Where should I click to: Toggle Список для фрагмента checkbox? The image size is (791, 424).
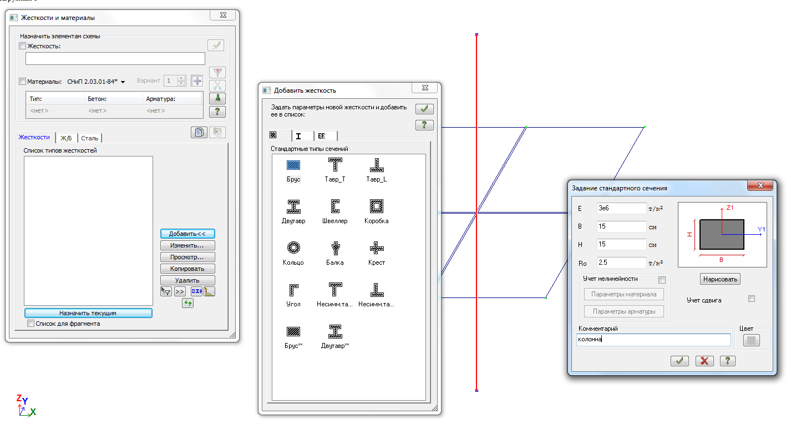[31, 323]
